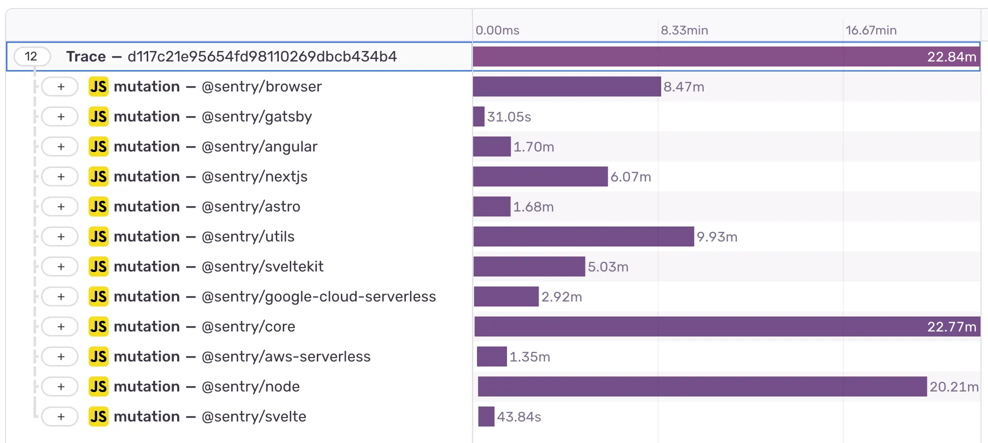
Task: Click the span count badge showing 12
Action: pyautogui.click(x=32, y=56)
